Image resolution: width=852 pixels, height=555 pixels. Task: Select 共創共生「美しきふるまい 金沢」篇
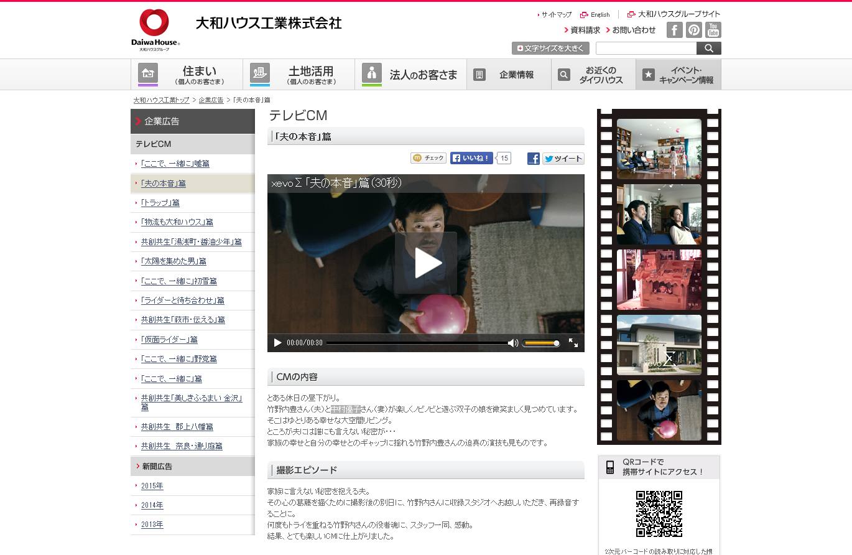click(192, 402)
